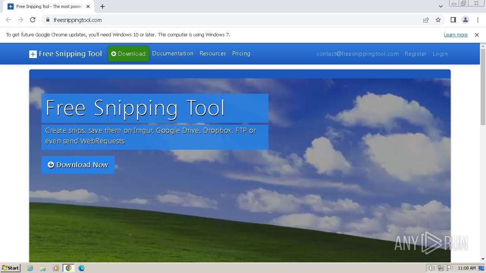Image resolution: width=486 pixels, height=273 pixels.
Task: Bookmark this page with the star icon
Action: (x=438, y=20)
